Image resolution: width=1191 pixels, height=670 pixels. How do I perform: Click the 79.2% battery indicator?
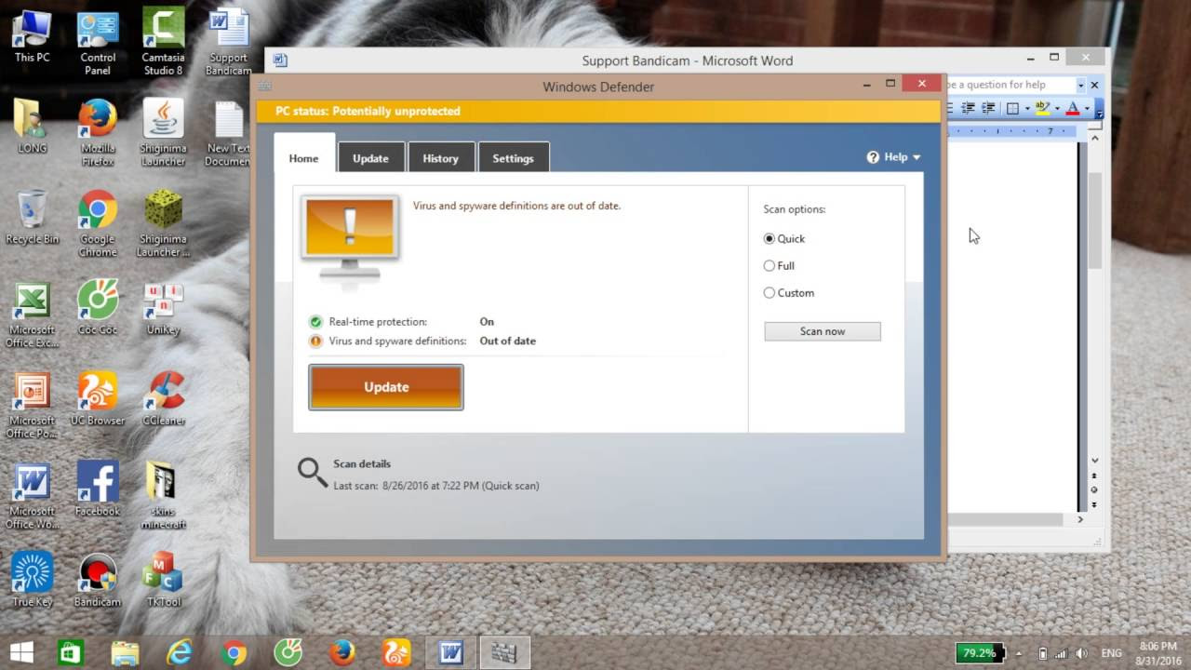pyautogui.click(x=981, y=653)
